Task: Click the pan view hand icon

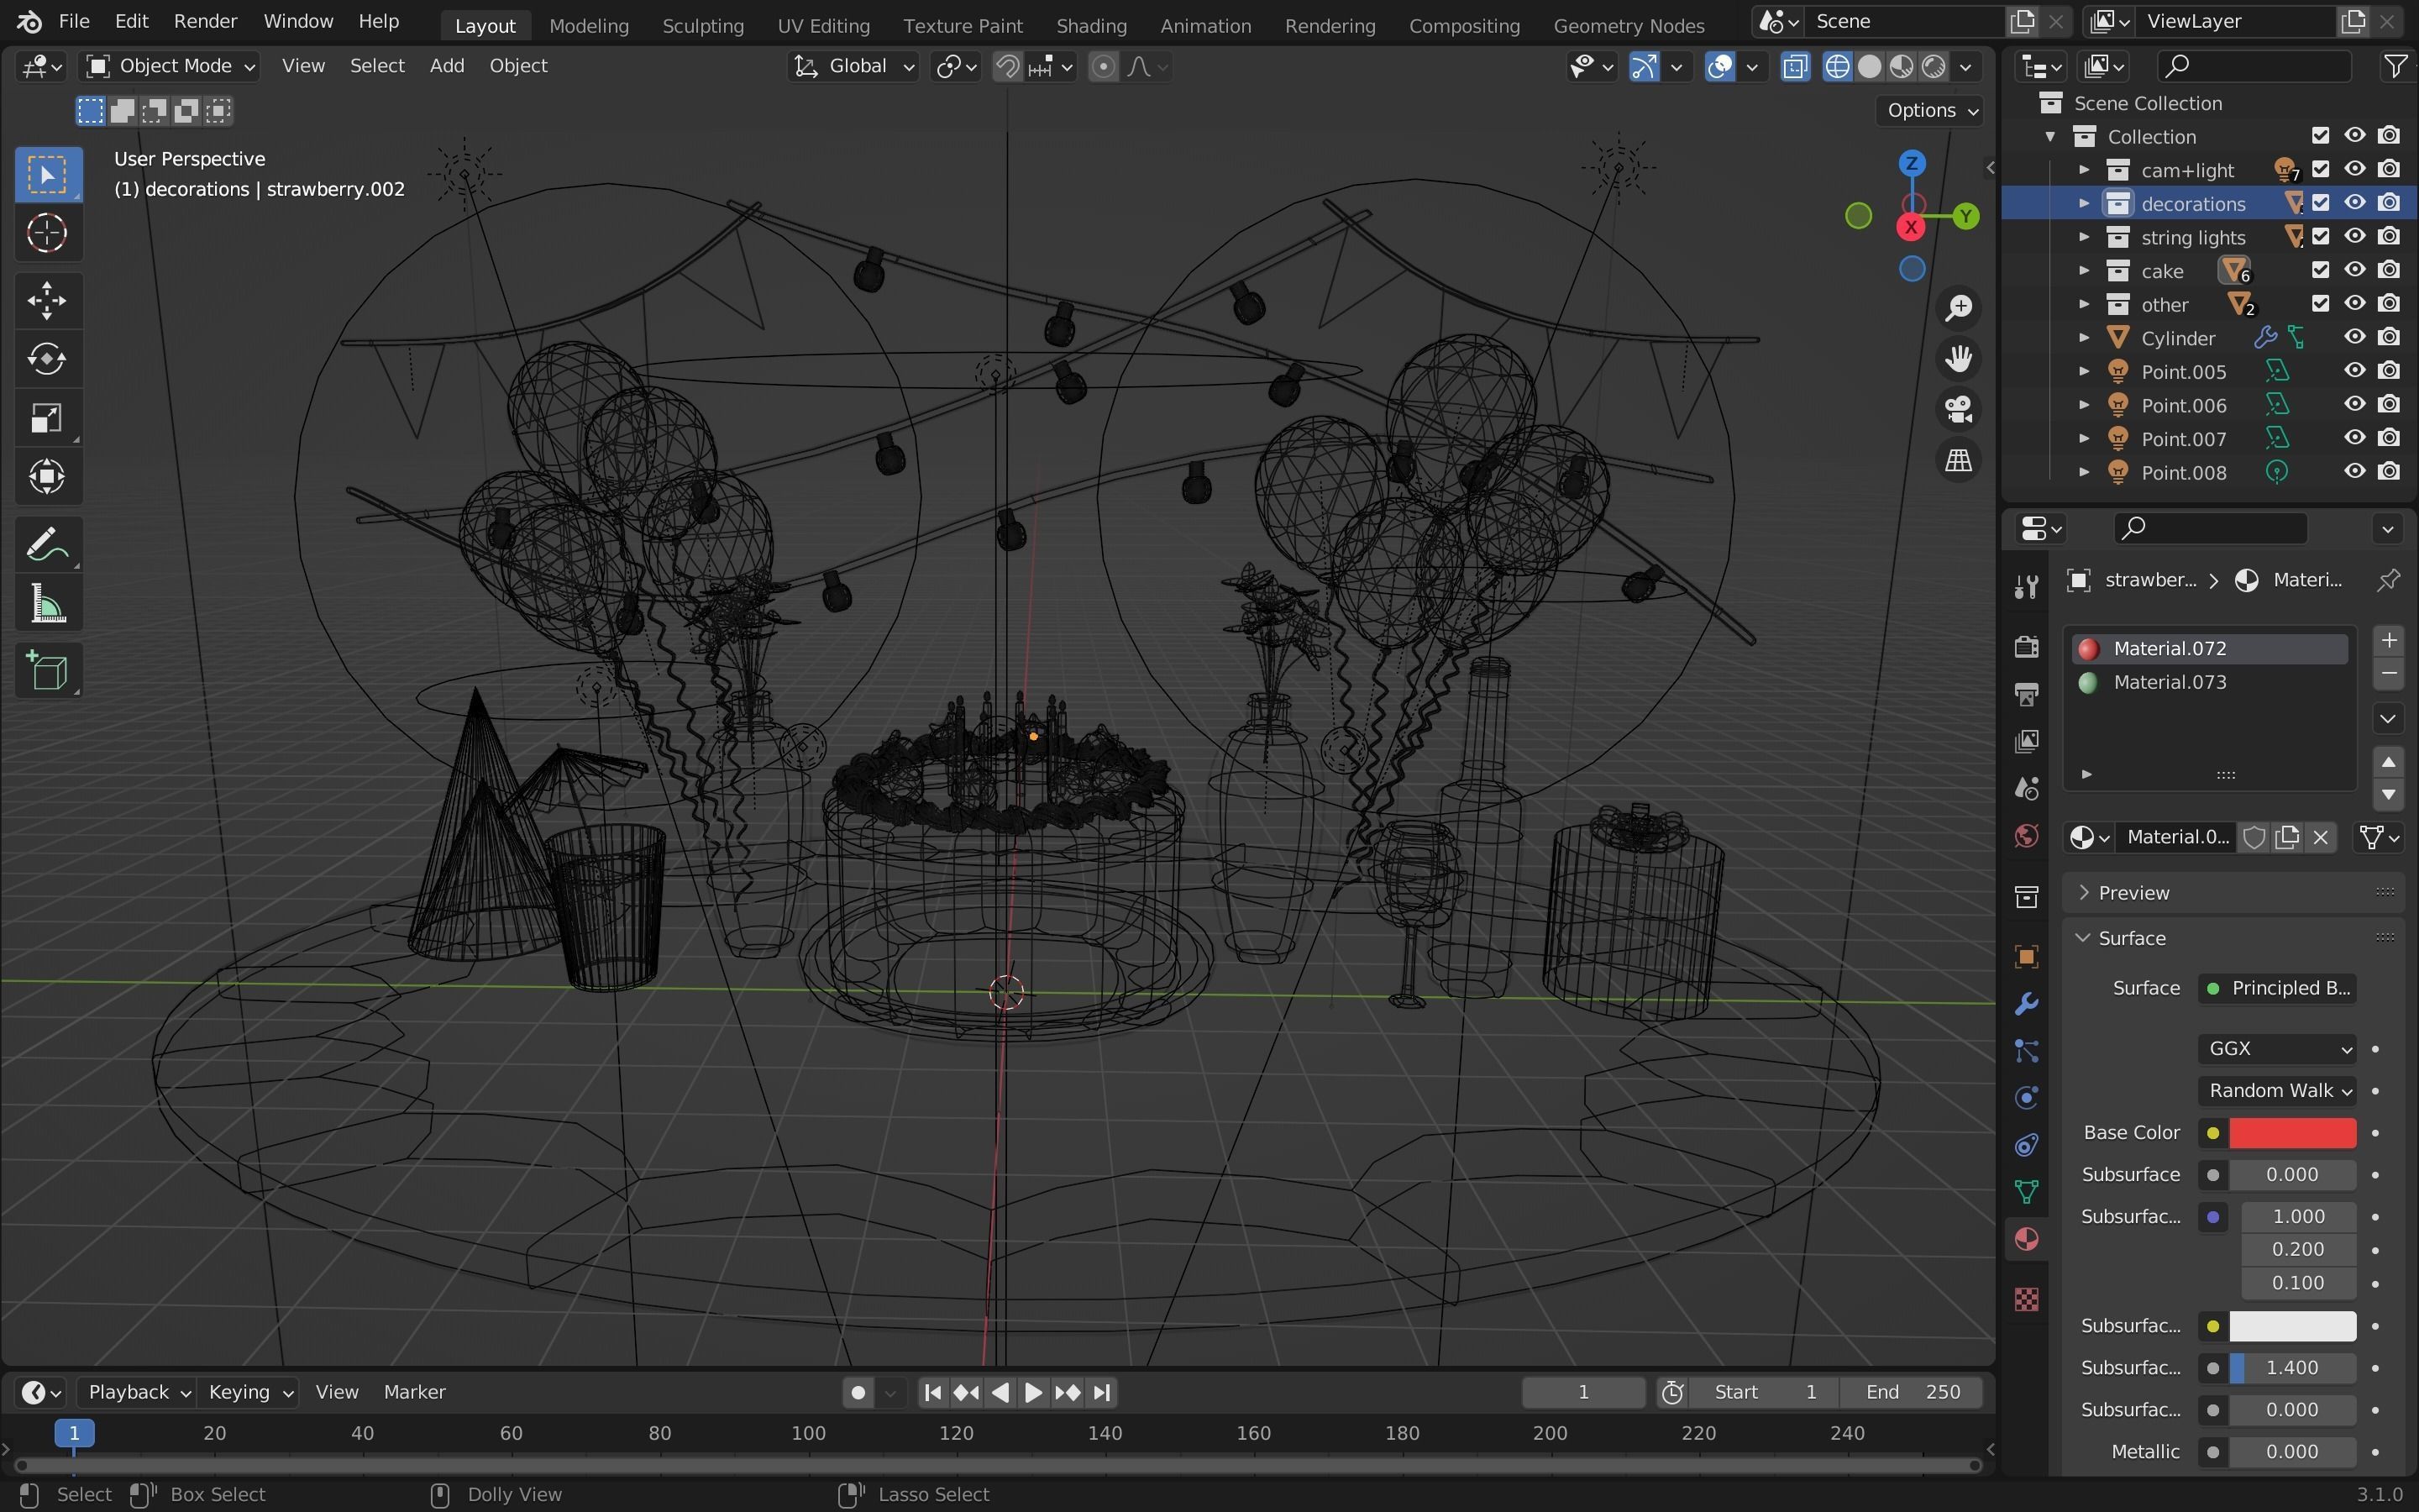Action: (1958, 358)
